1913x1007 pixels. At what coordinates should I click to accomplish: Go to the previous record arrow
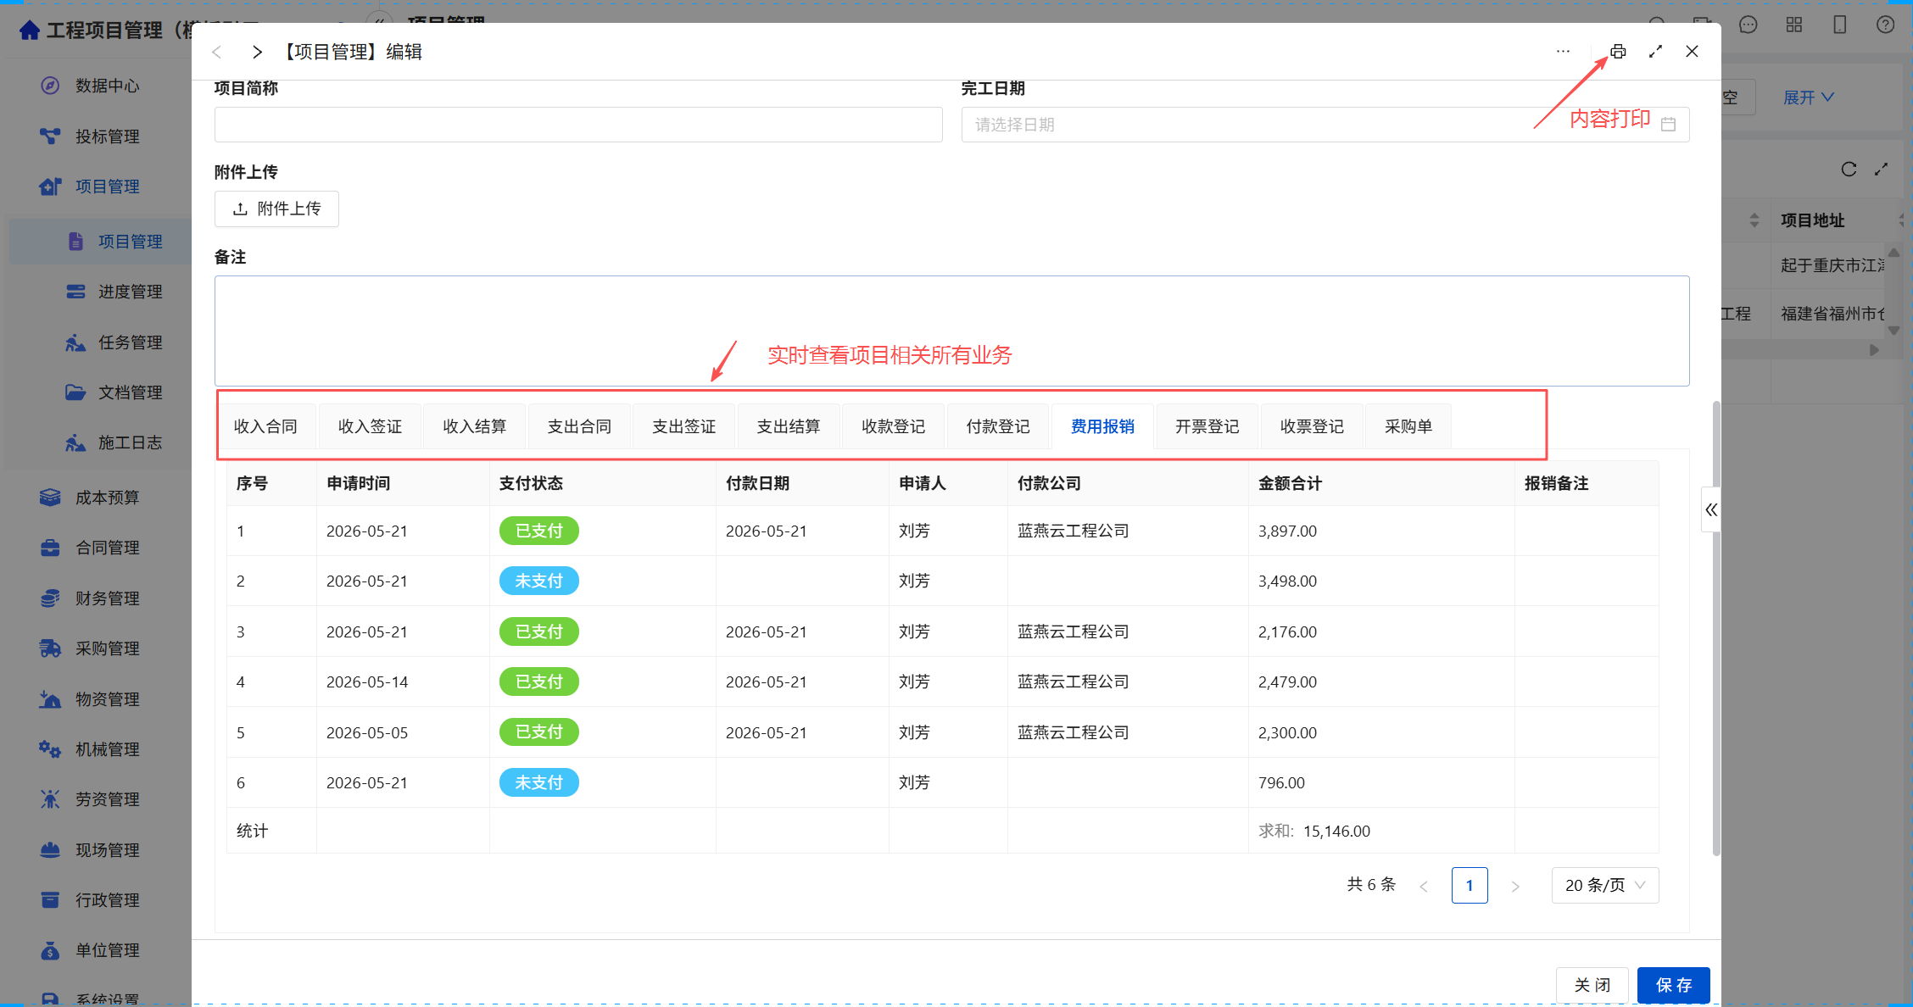coord(217,52)
